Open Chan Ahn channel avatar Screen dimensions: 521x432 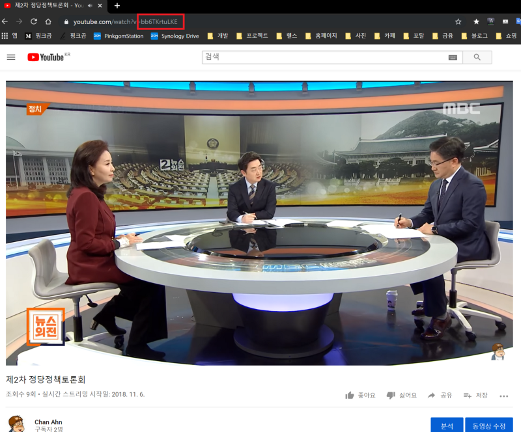16,424
